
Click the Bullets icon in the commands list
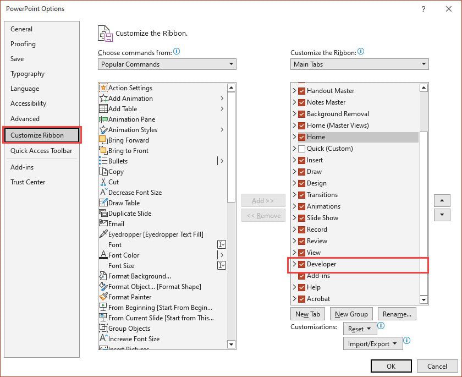coord(105,161)
